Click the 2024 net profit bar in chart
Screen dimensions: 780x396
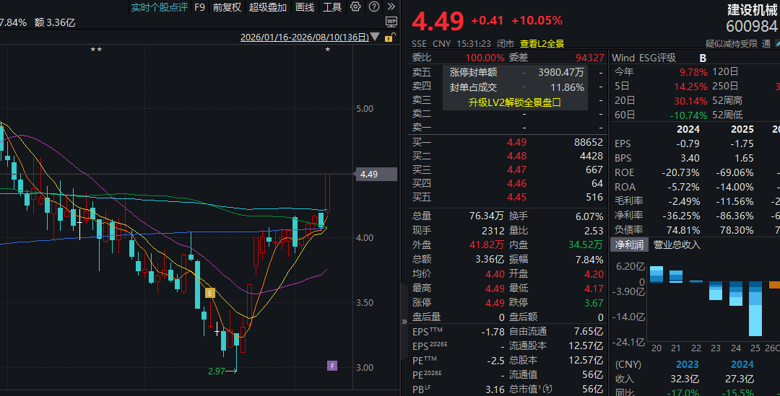pos(736,294)
